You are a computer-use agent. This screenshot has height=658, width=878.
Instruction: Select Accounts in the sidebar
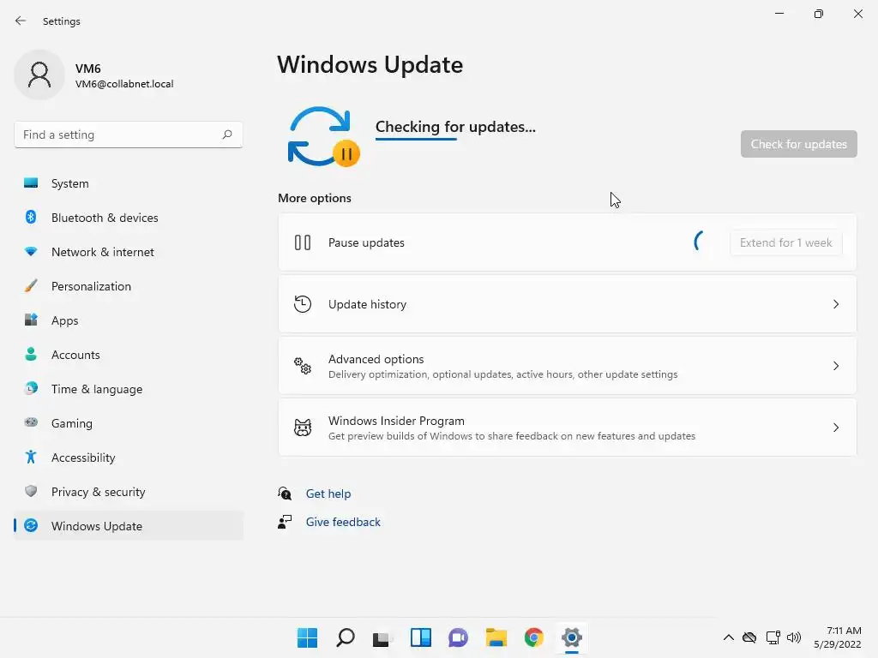[x=129, y=355]
